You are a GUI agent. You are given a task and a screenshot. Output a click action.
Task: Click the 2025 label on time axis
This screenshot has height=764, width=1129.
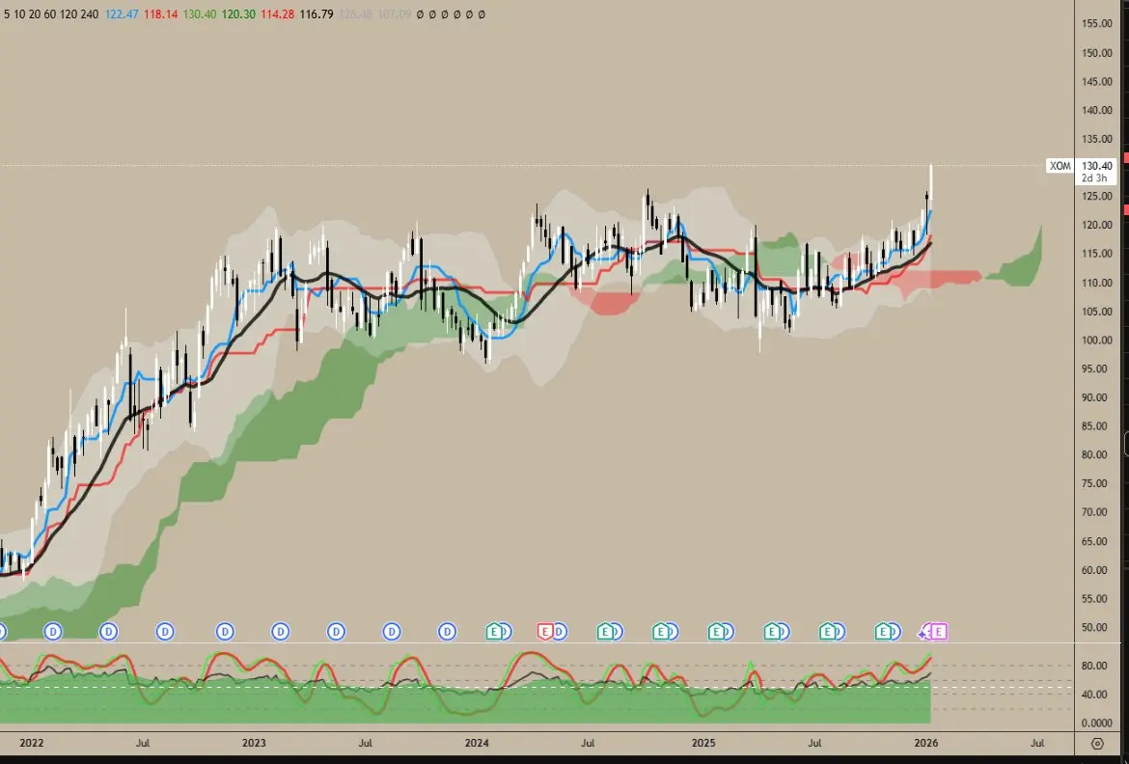(702, 743)
